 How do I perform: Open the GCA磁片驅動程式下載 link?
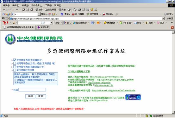pos(79,71)
